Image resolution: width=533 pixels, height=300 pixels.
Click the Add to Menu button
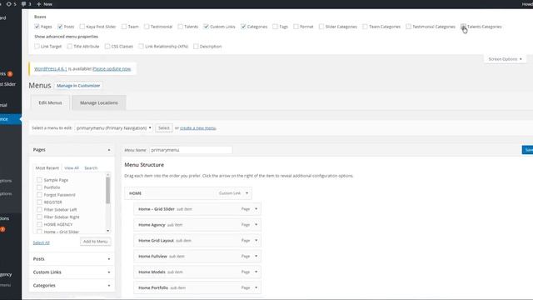coord(96,242)
